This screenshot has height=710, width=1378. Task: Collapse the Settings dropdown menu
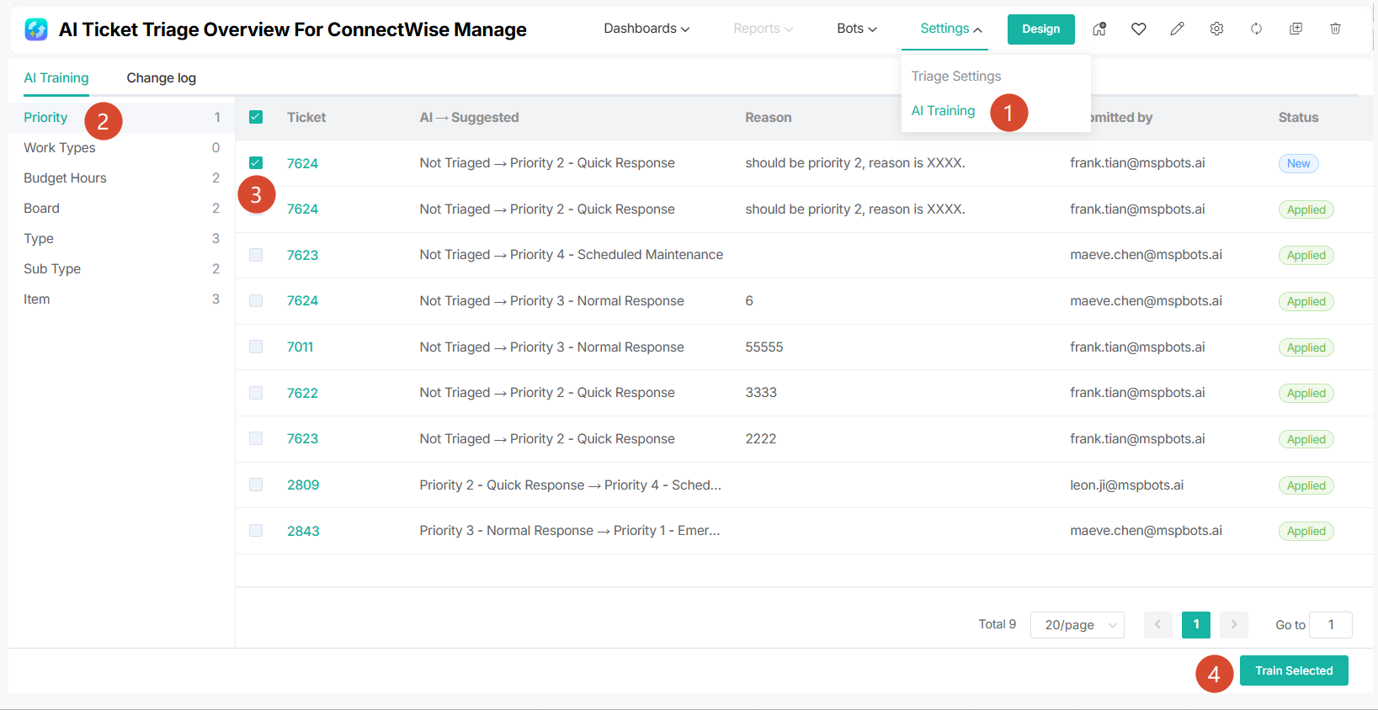(951, 29)
